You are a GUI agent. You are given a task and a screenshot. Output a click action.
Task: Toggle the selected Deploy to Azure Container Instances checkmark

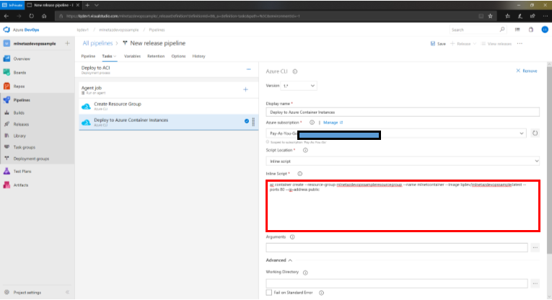point(247,120)
